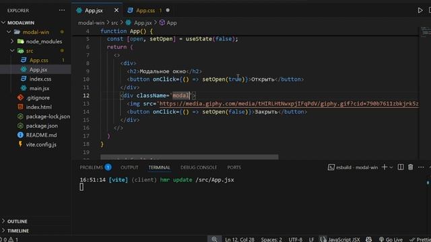Viewport: 431px width, 242px height.
Task: Click the giphy image URL link
Action: 289,104
